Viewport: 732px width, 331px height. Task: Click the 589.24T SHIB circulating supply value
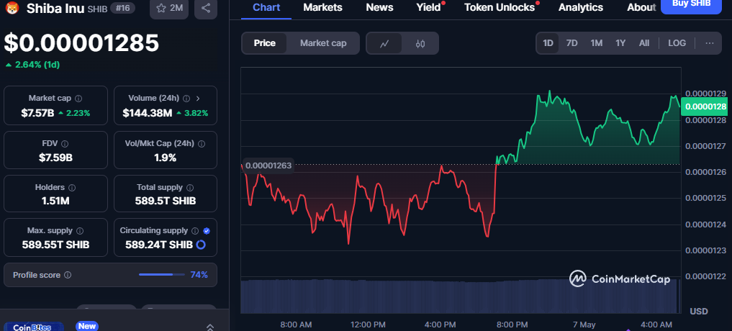point(159,245)
